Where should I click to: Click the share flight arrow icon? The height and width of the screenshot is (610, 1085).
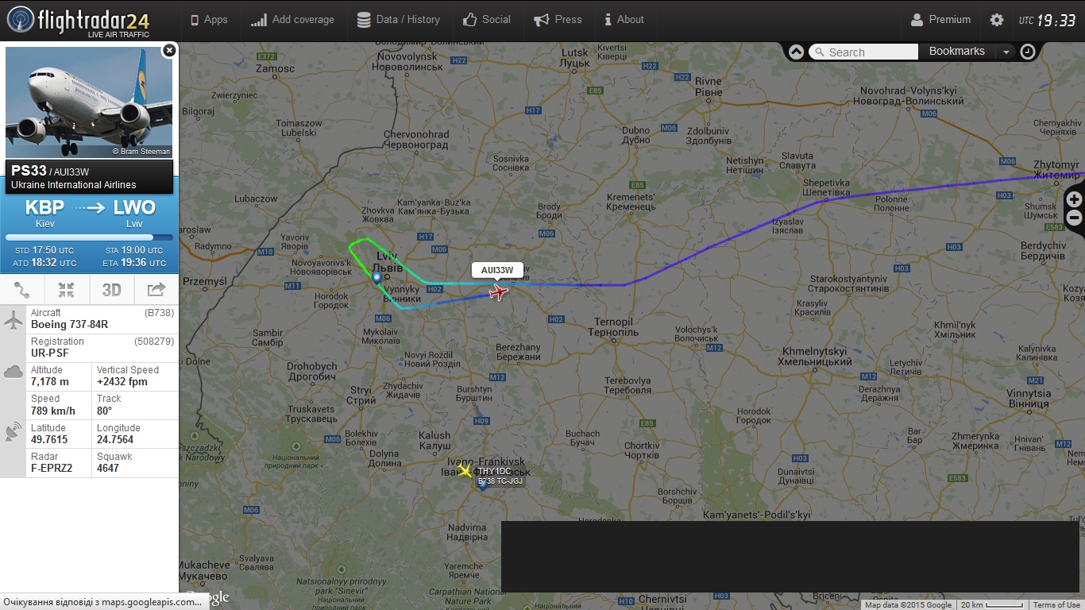point(156,290)
